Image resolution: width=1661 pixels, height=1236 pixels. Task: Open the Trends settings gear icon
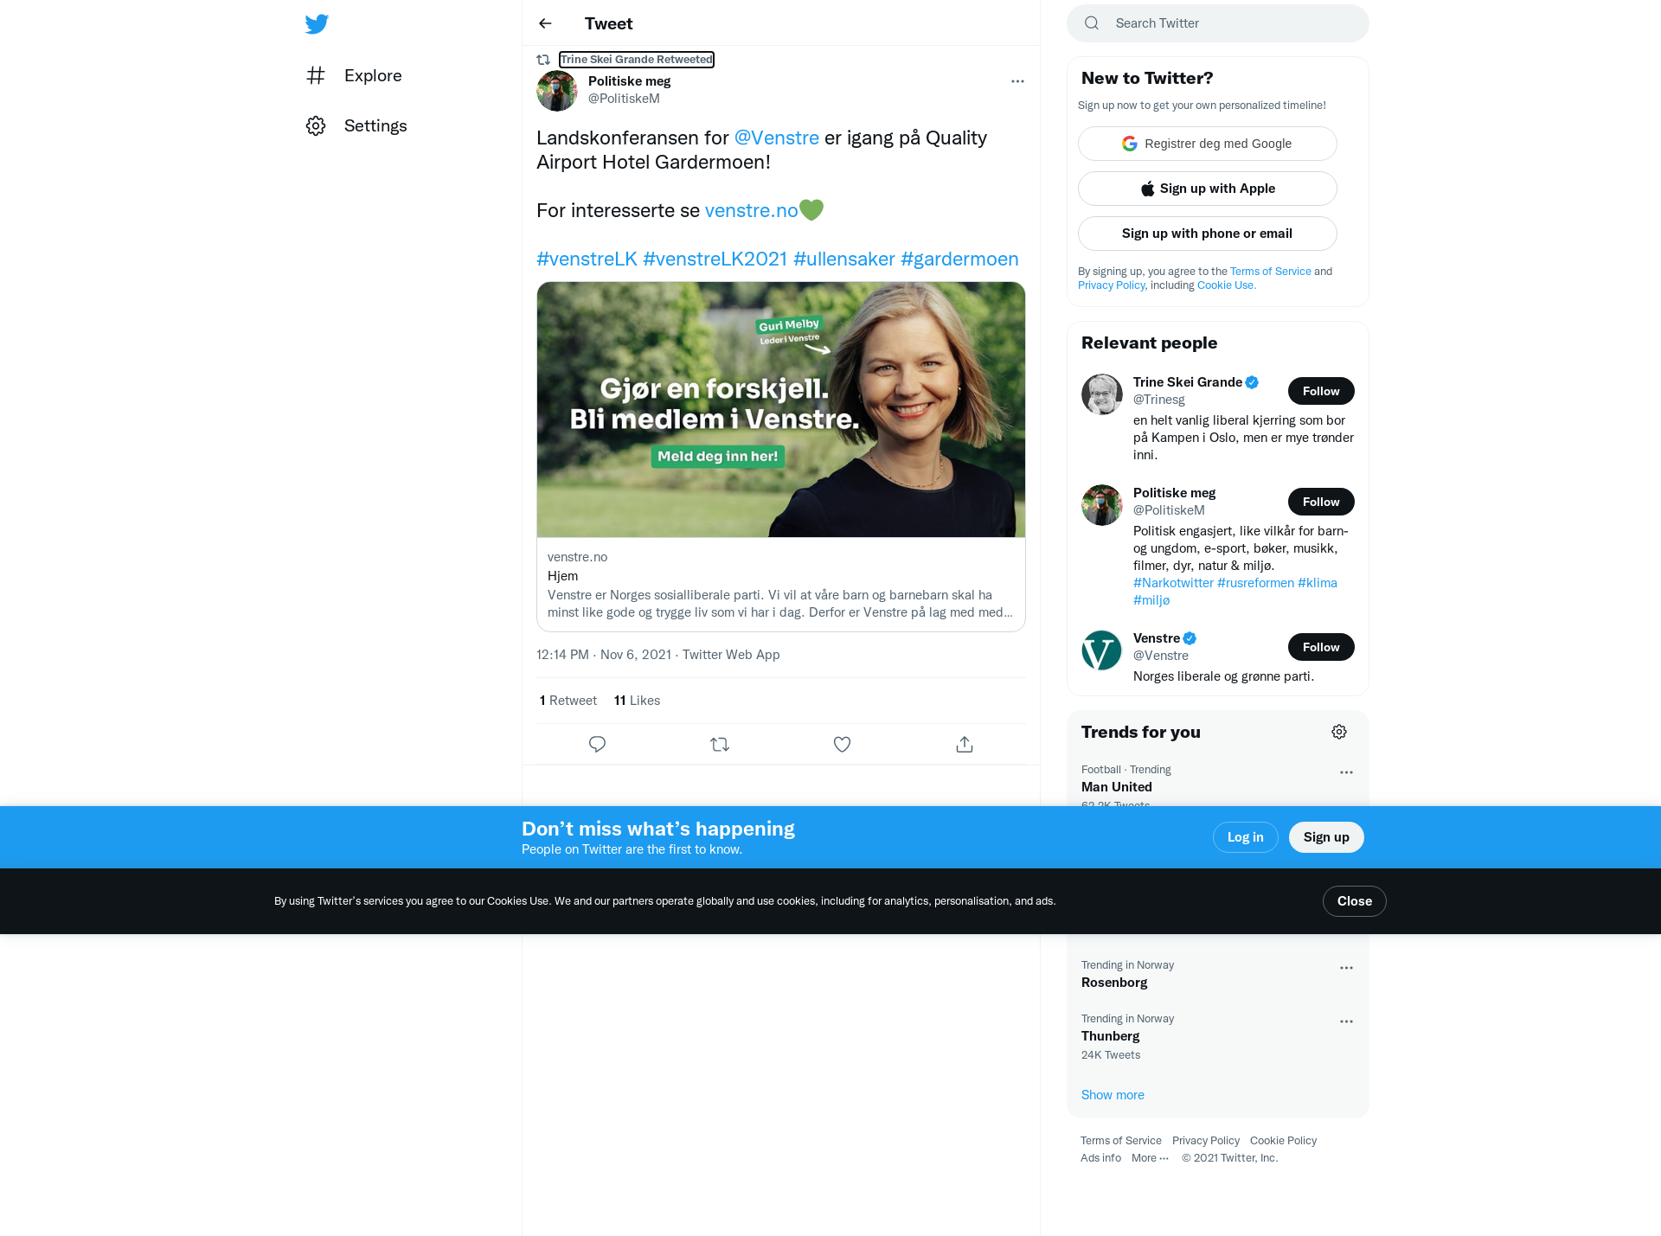click(x=1339, y=732)
